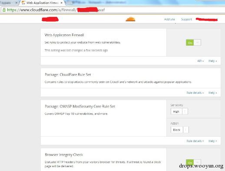Screen dimensions: 225x171
Task: Click 'Set rules to protect your website' text
Action: 83,42
